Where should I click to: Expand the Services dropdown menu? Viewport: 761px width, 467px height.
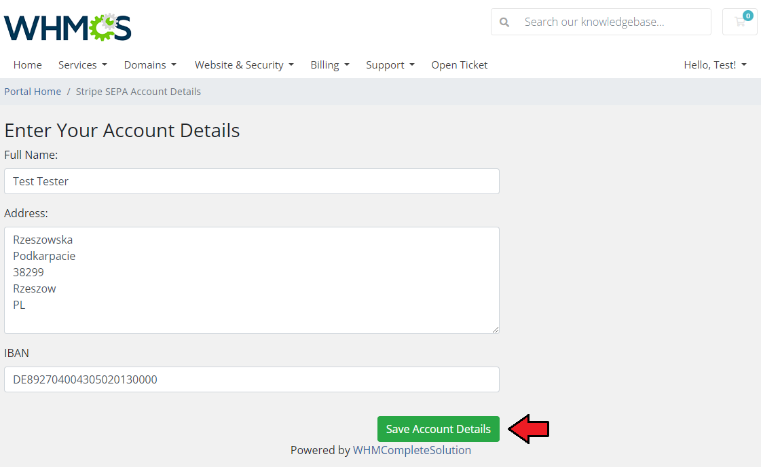(x=83, y=65)
